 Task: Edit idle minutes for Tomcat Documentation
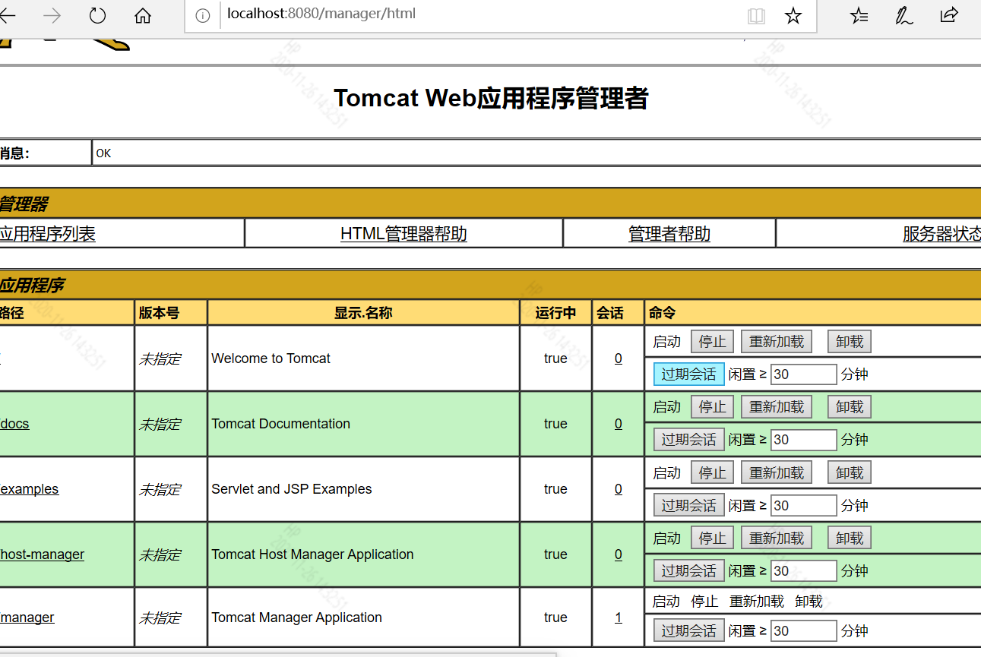tap(804, 440)
